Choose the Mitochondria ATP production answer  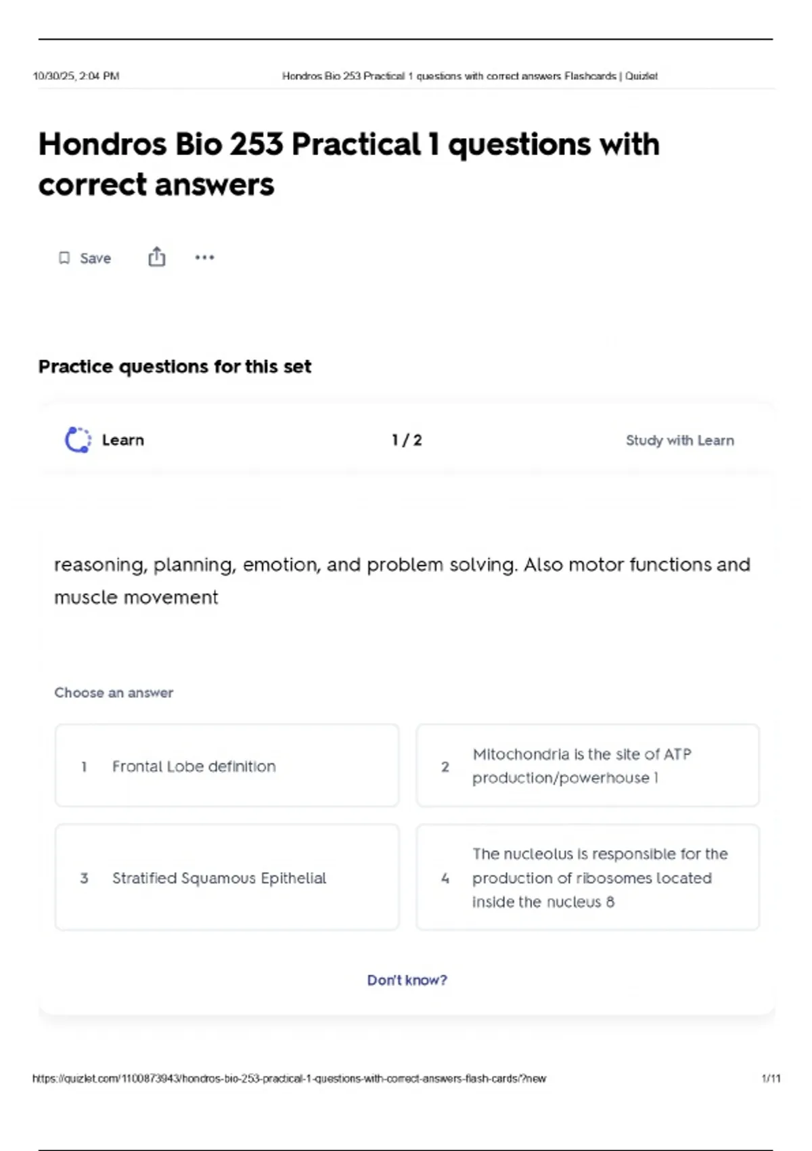587,766
